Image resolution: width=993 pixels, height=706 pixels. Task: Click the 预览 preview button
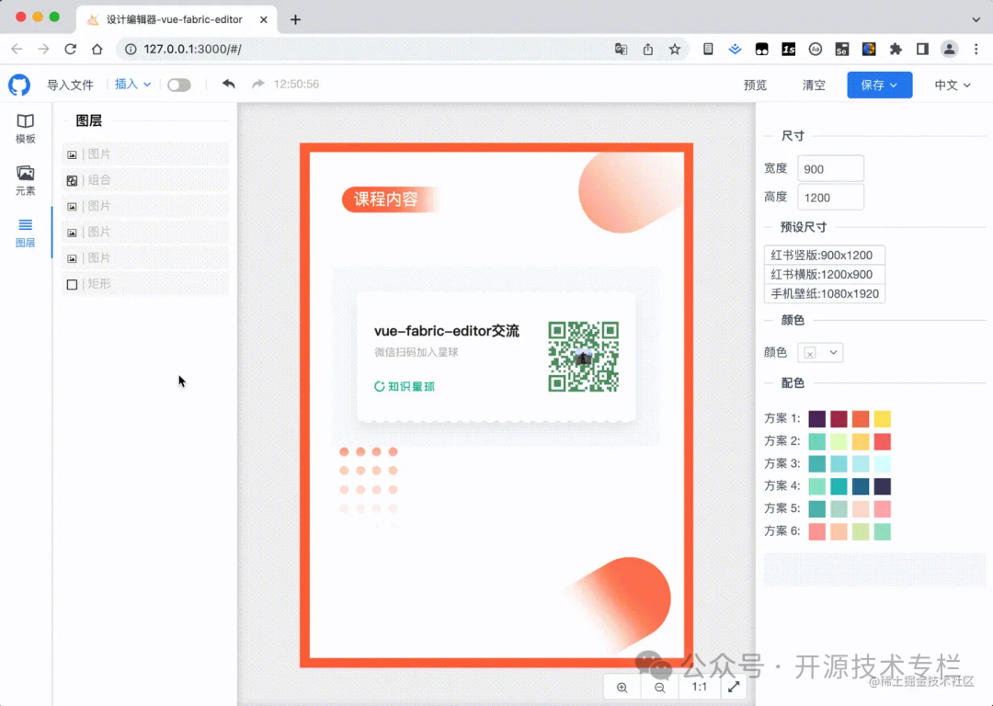click(755, 85)
